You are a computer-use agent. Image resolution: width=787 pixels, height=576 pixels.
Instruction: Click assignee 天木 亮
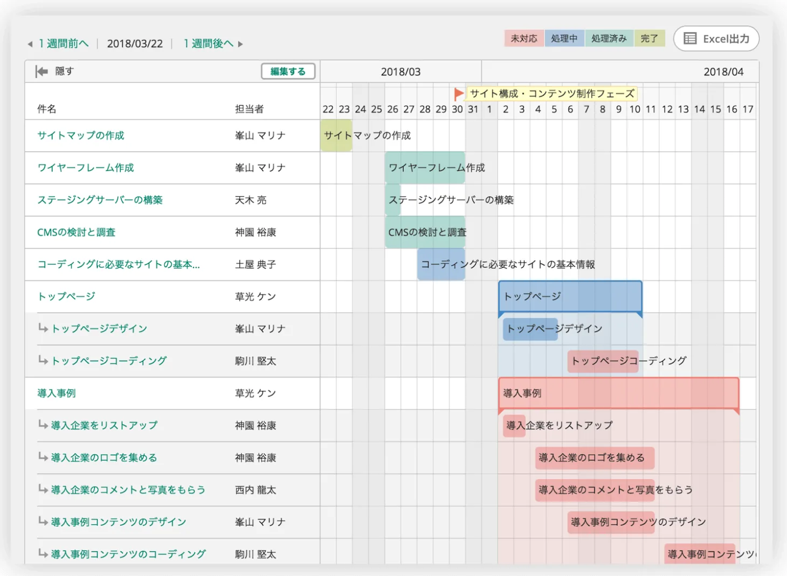pos(251,200)
